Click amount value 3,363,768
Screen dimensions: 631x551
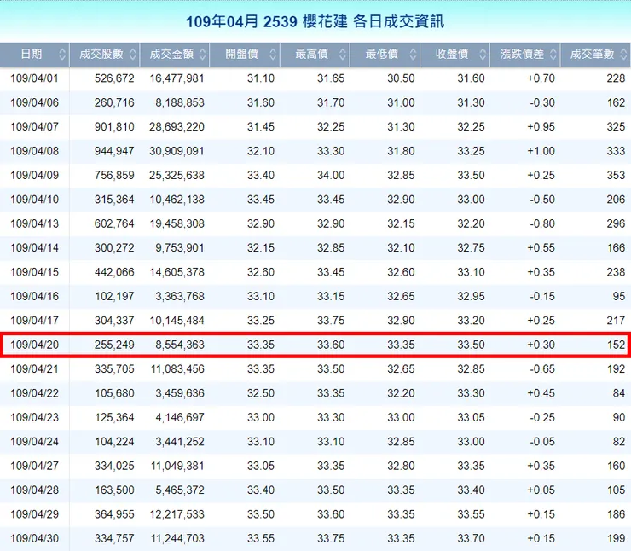[x=180, y=296]
